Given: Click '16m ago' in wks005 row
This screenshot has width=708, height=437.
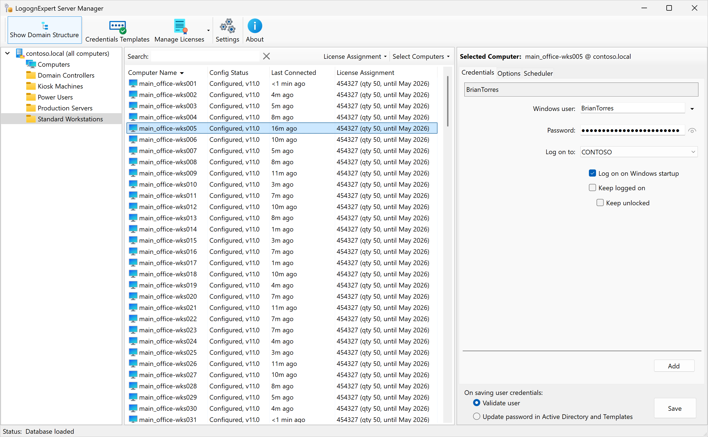Looking at the screenshot, I should point(284,128).
